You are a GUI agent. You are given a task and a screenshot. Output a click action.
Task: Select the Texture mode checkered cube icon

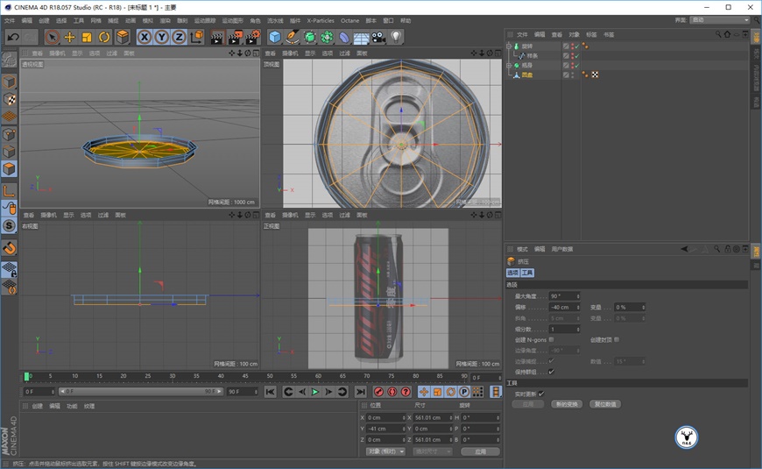click(x=10, y=99)
